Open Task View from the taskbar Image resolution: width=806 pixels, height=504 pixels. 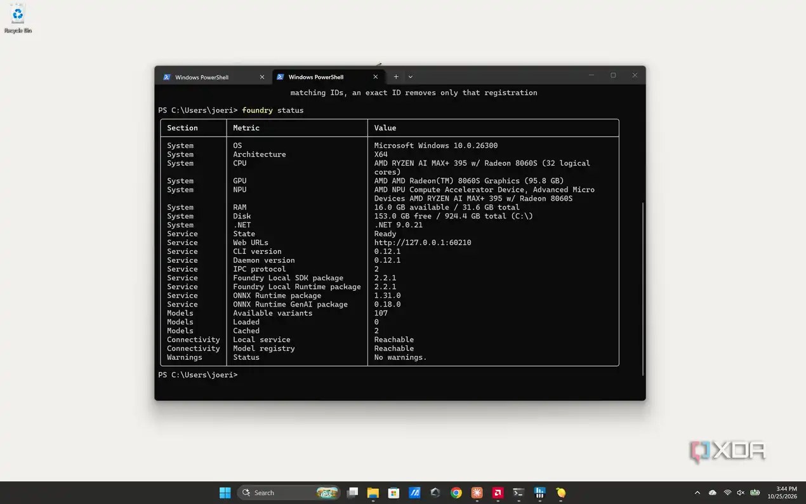pyautogui.click(x=352, y=493)
